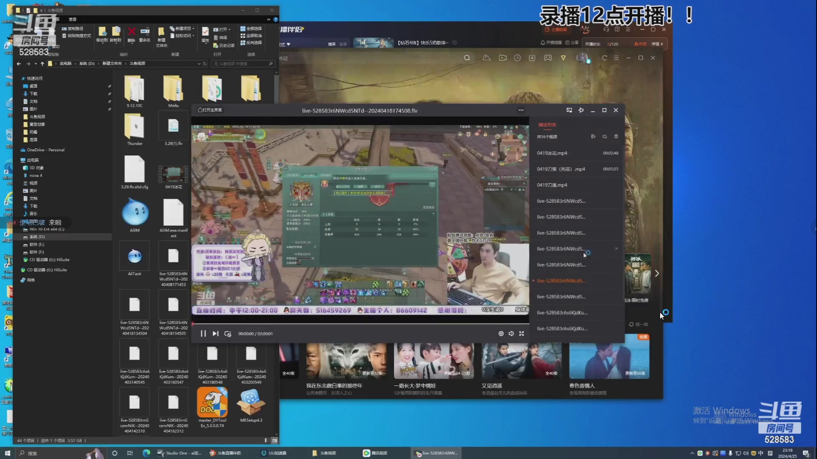Image resolution: width=817 pixels, height=459 pixels.
Task: Click the 重命名 rename icon
Action: click(x=145, y=34)
